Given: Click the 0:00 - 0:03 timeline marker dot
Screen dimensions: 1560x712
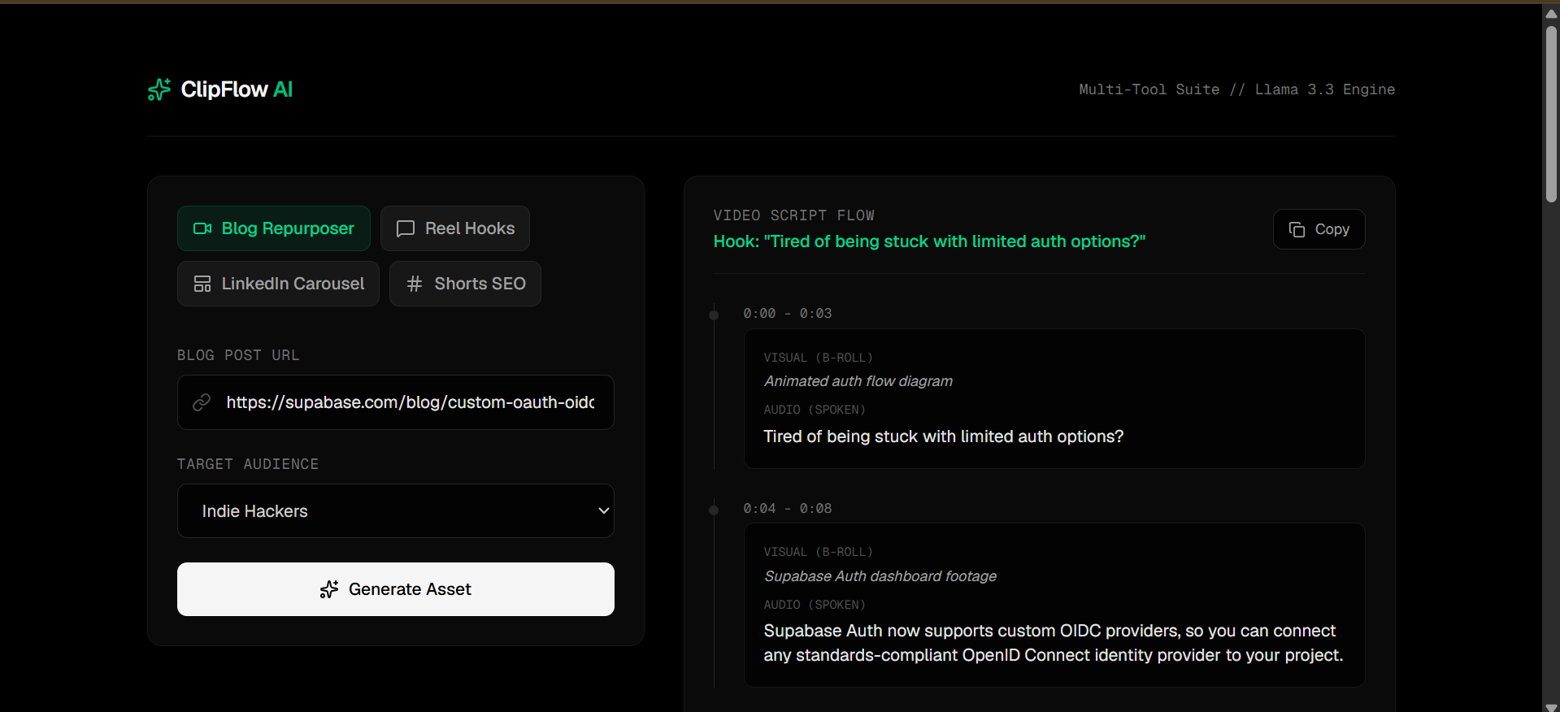Looking at the screenshot, I should point(714,315).
